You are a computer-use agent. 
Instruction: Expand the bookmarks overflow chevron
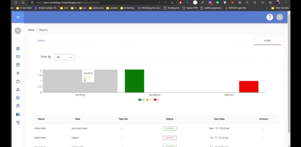point(266,8)
